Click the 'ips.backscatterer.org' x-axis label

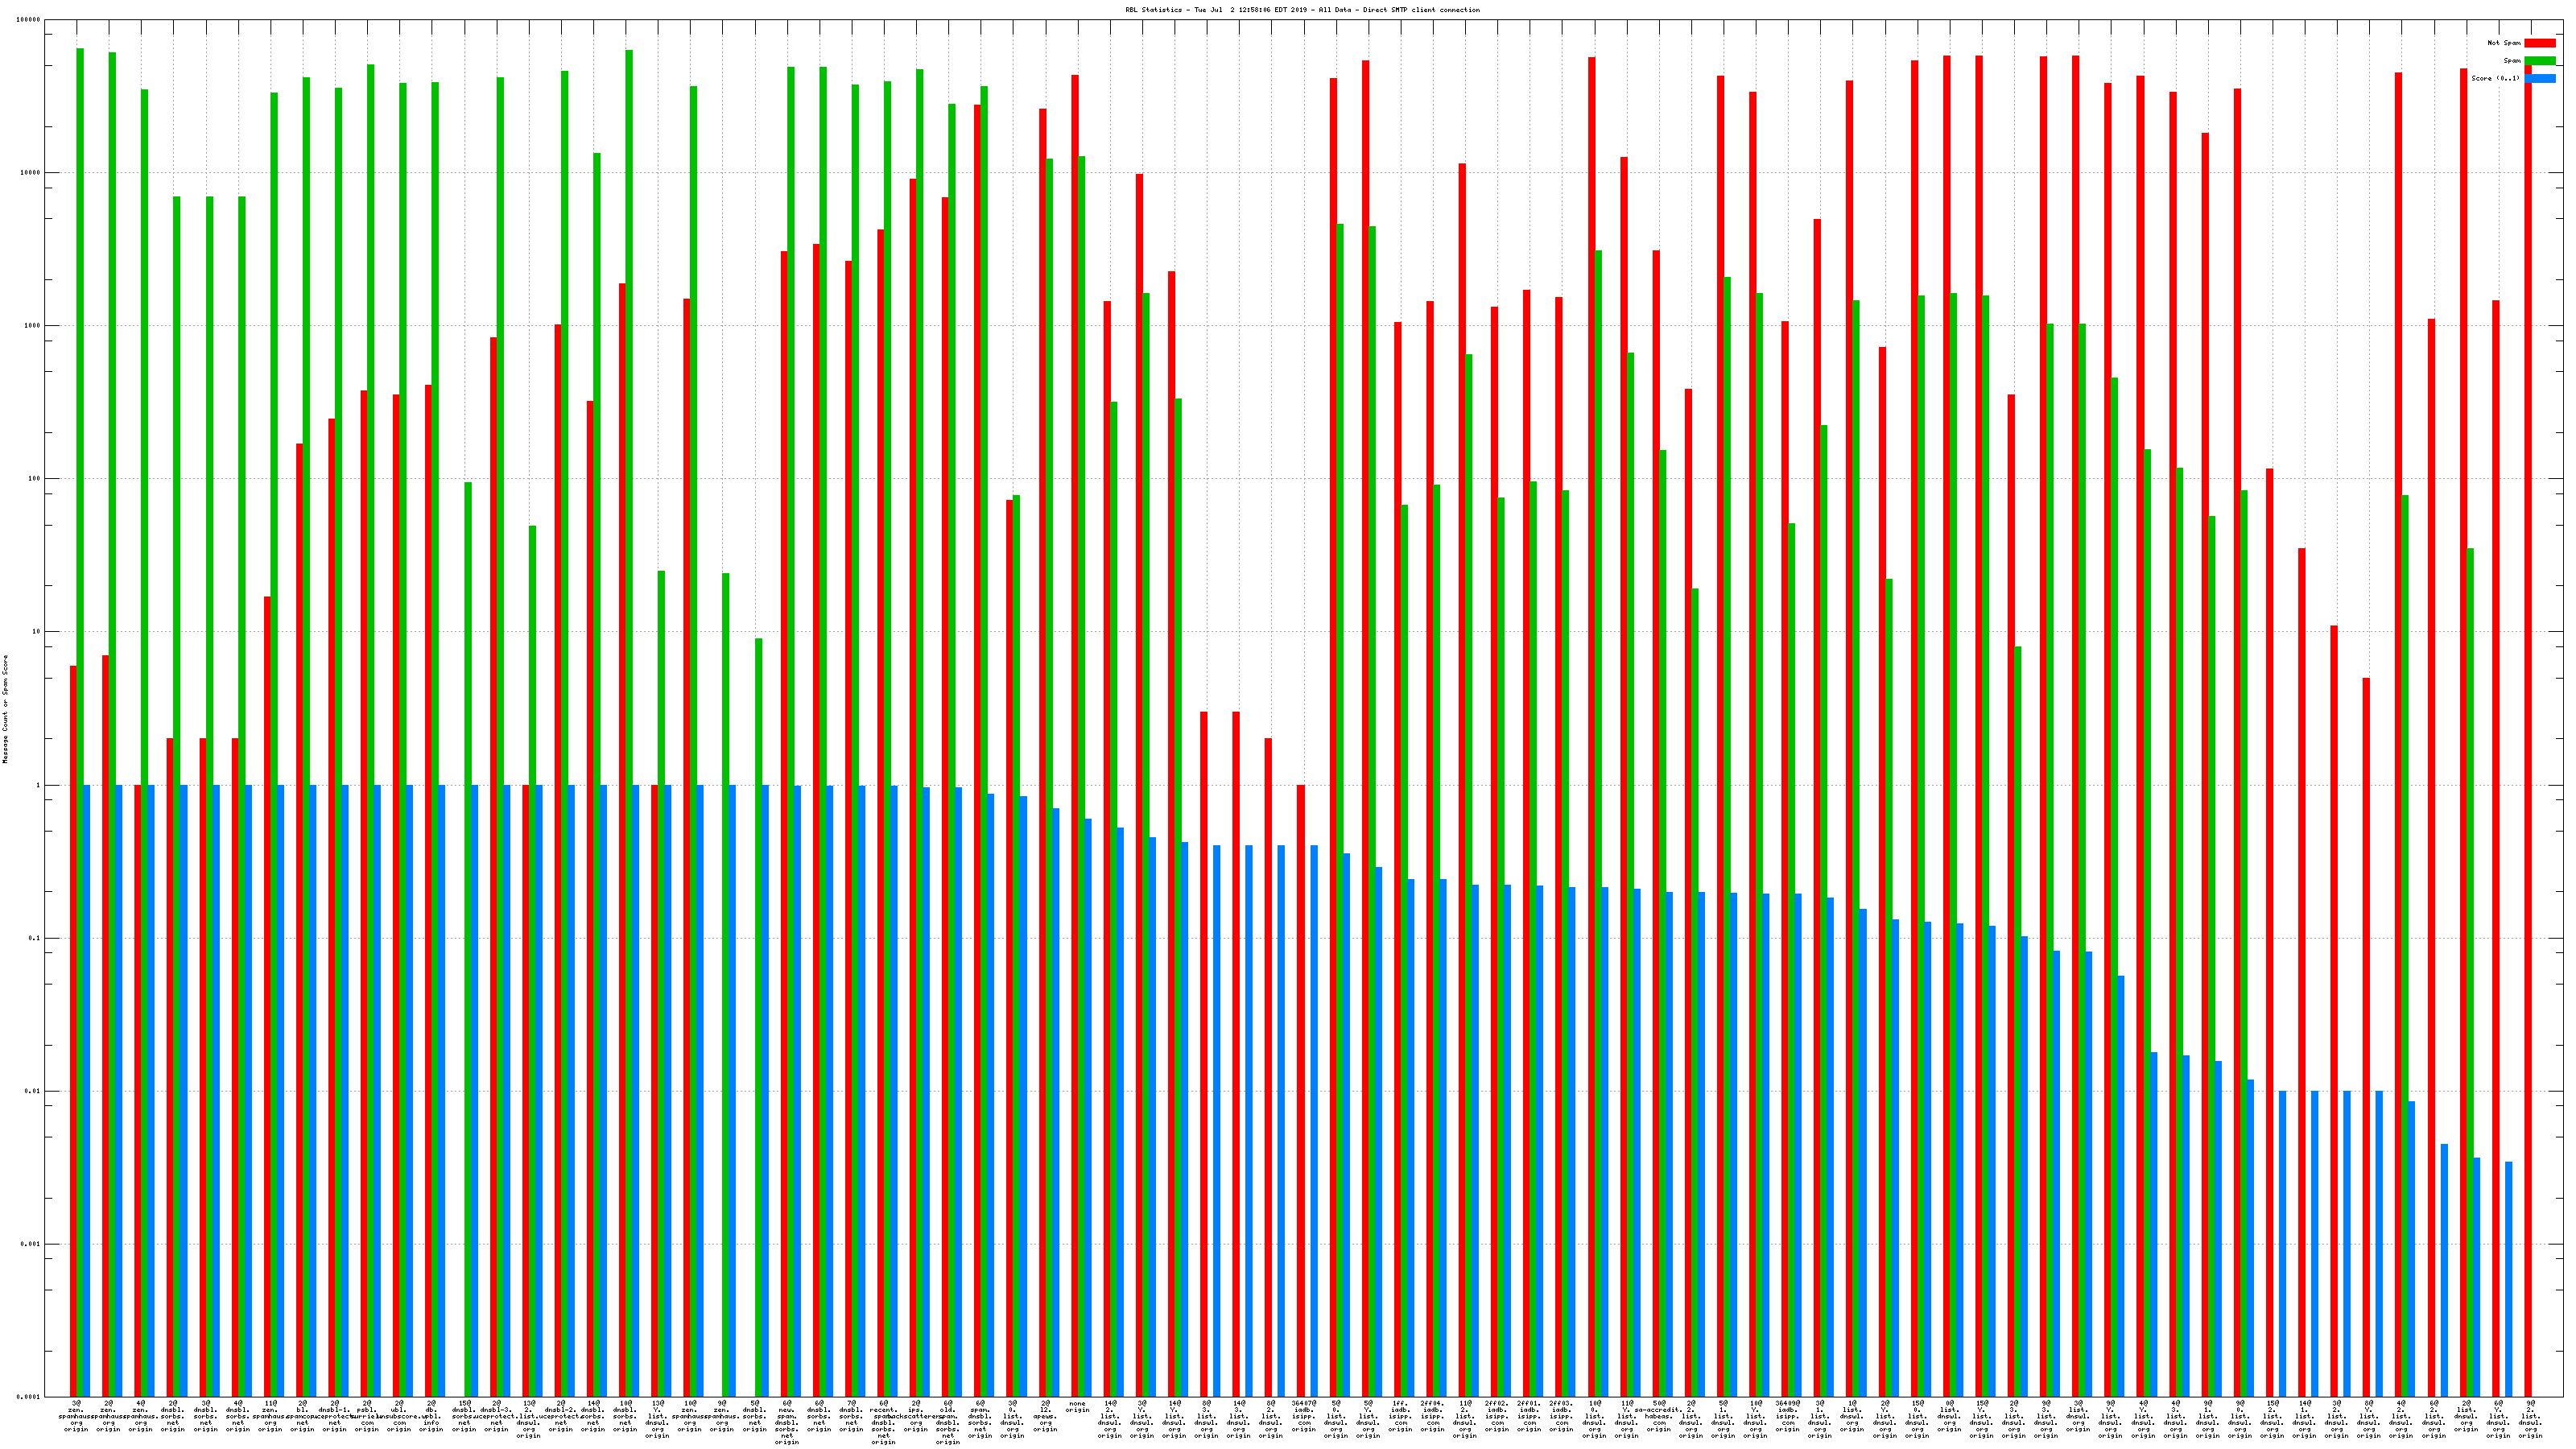point(916,1416)
